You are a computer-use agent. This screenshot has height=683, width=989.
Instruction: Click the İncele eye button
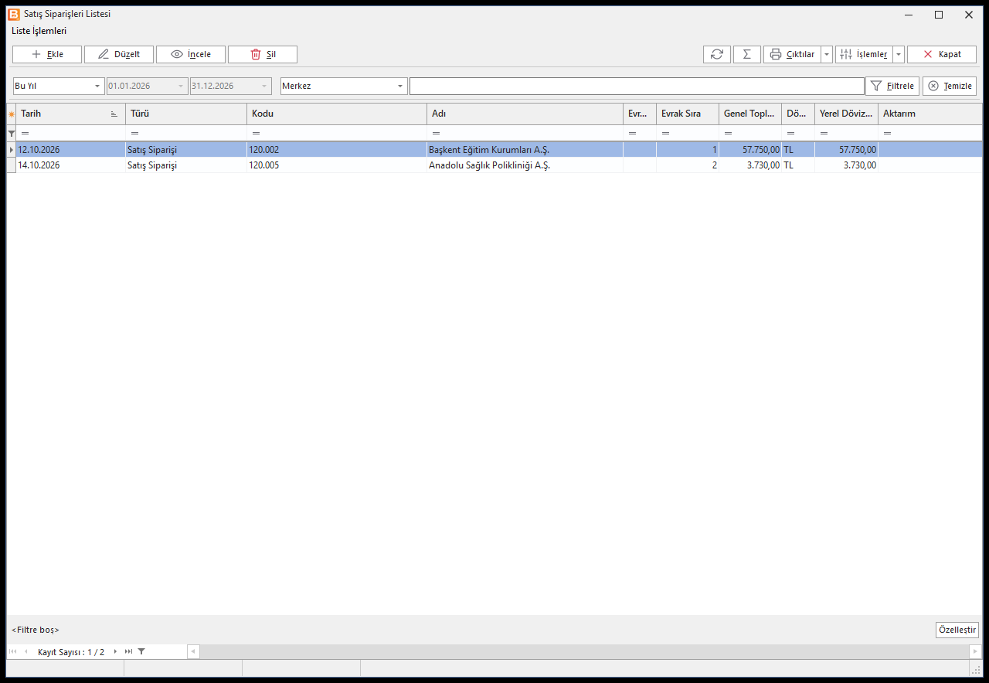191,54
